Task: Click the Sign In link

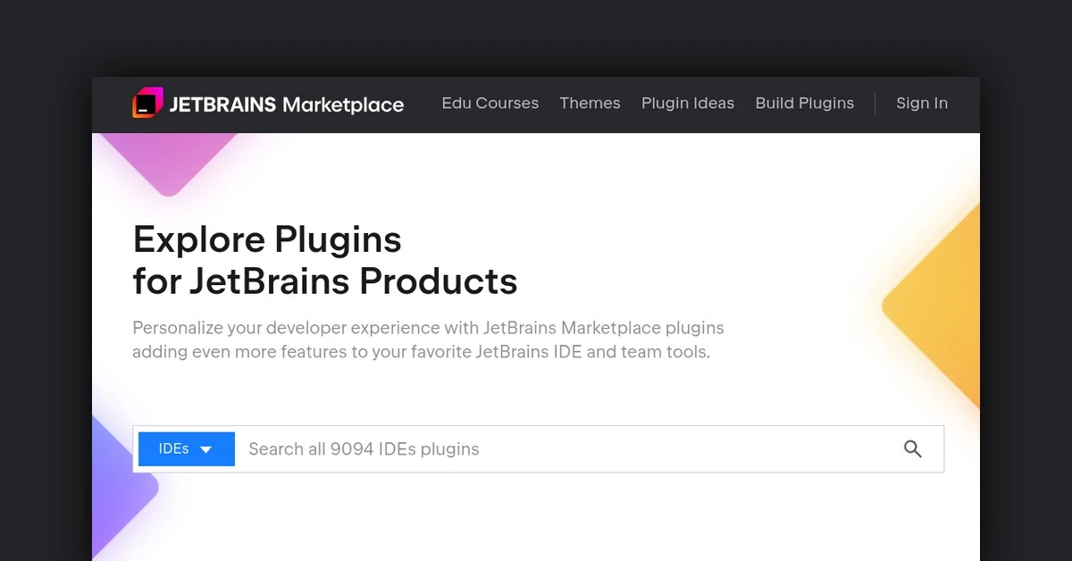Action: (x=921, y=104)
